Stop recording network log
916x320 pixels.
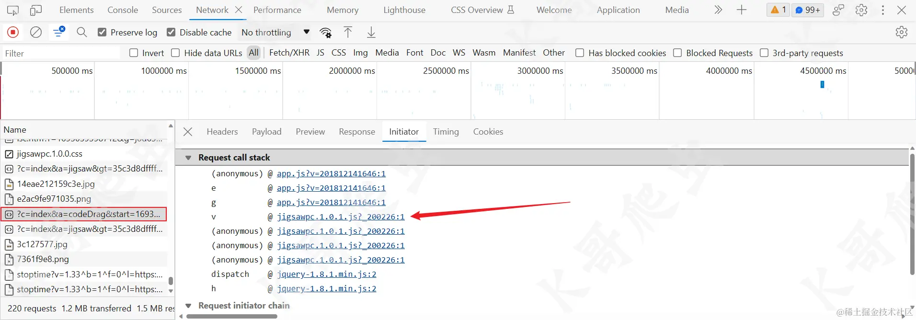pos(13,33)
